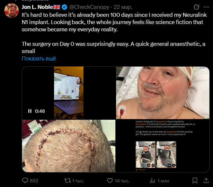Open the hospital bed selfie photo

[x=163, y=93]
